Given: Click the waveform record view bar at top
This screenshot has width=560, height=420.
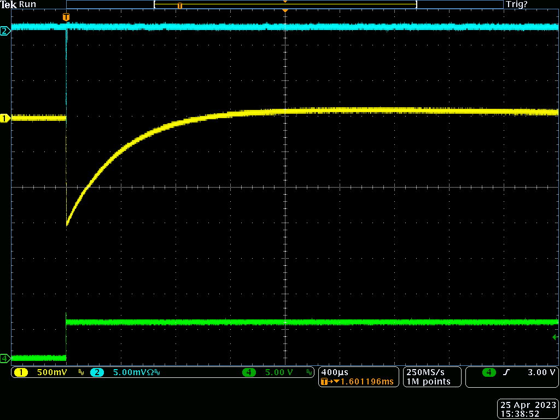Looking at the screenshot, I should tap(285, 4).
